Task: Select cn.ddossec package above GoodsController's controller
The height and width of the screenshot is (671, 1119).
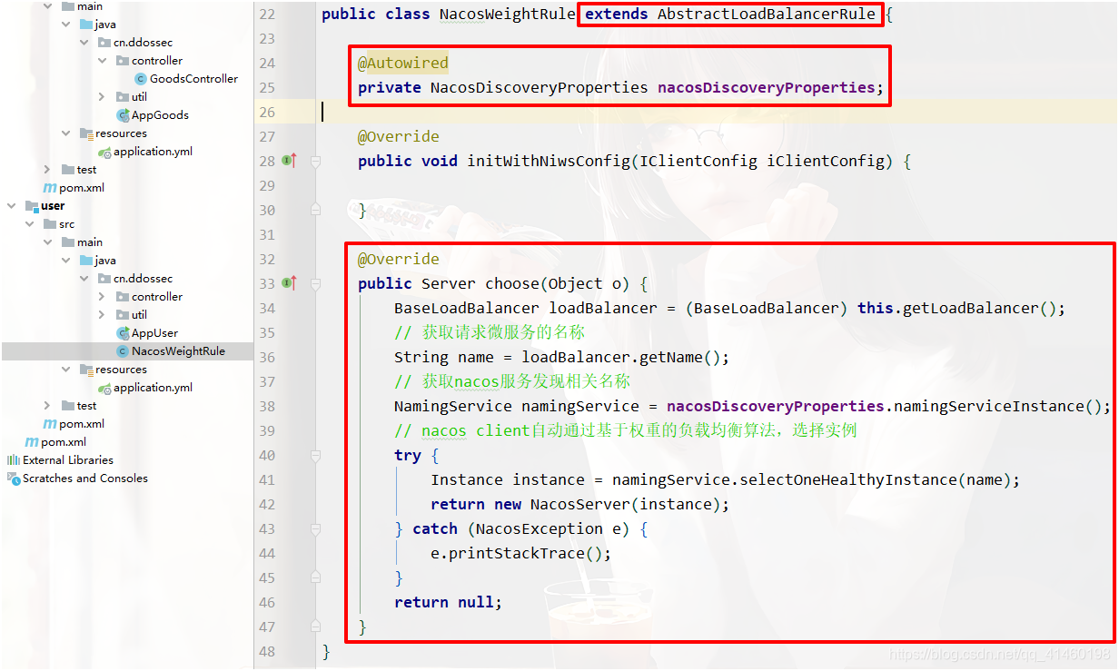Action: pyautogui.click(x=143, y=43)
